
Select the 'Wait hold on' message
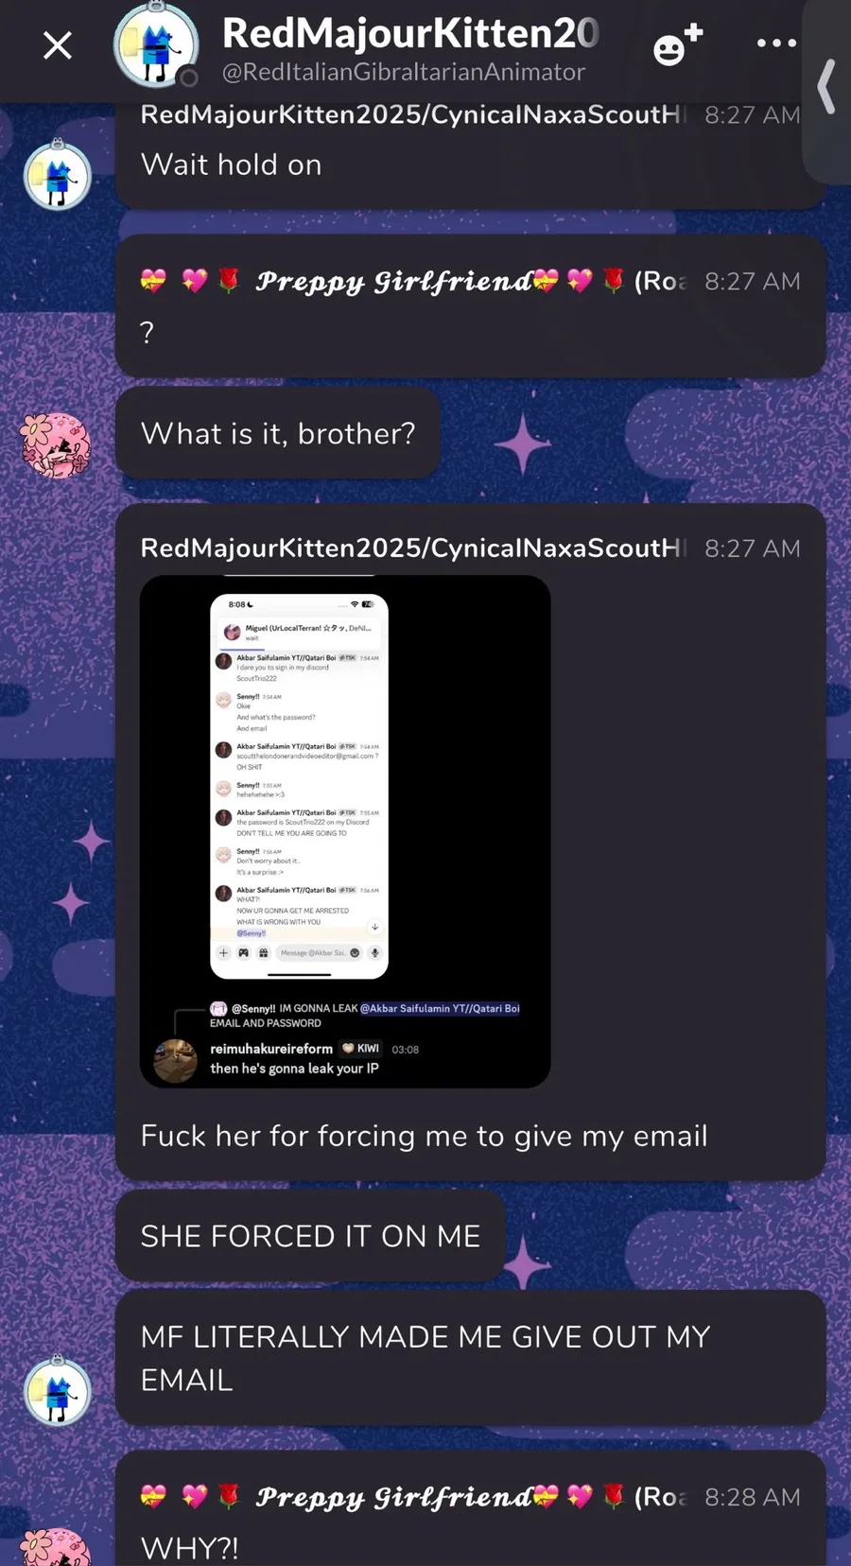[232, 165]
